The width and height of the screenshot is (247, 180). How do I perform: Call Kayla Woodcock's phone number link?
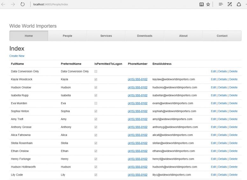tap(138, 79)
